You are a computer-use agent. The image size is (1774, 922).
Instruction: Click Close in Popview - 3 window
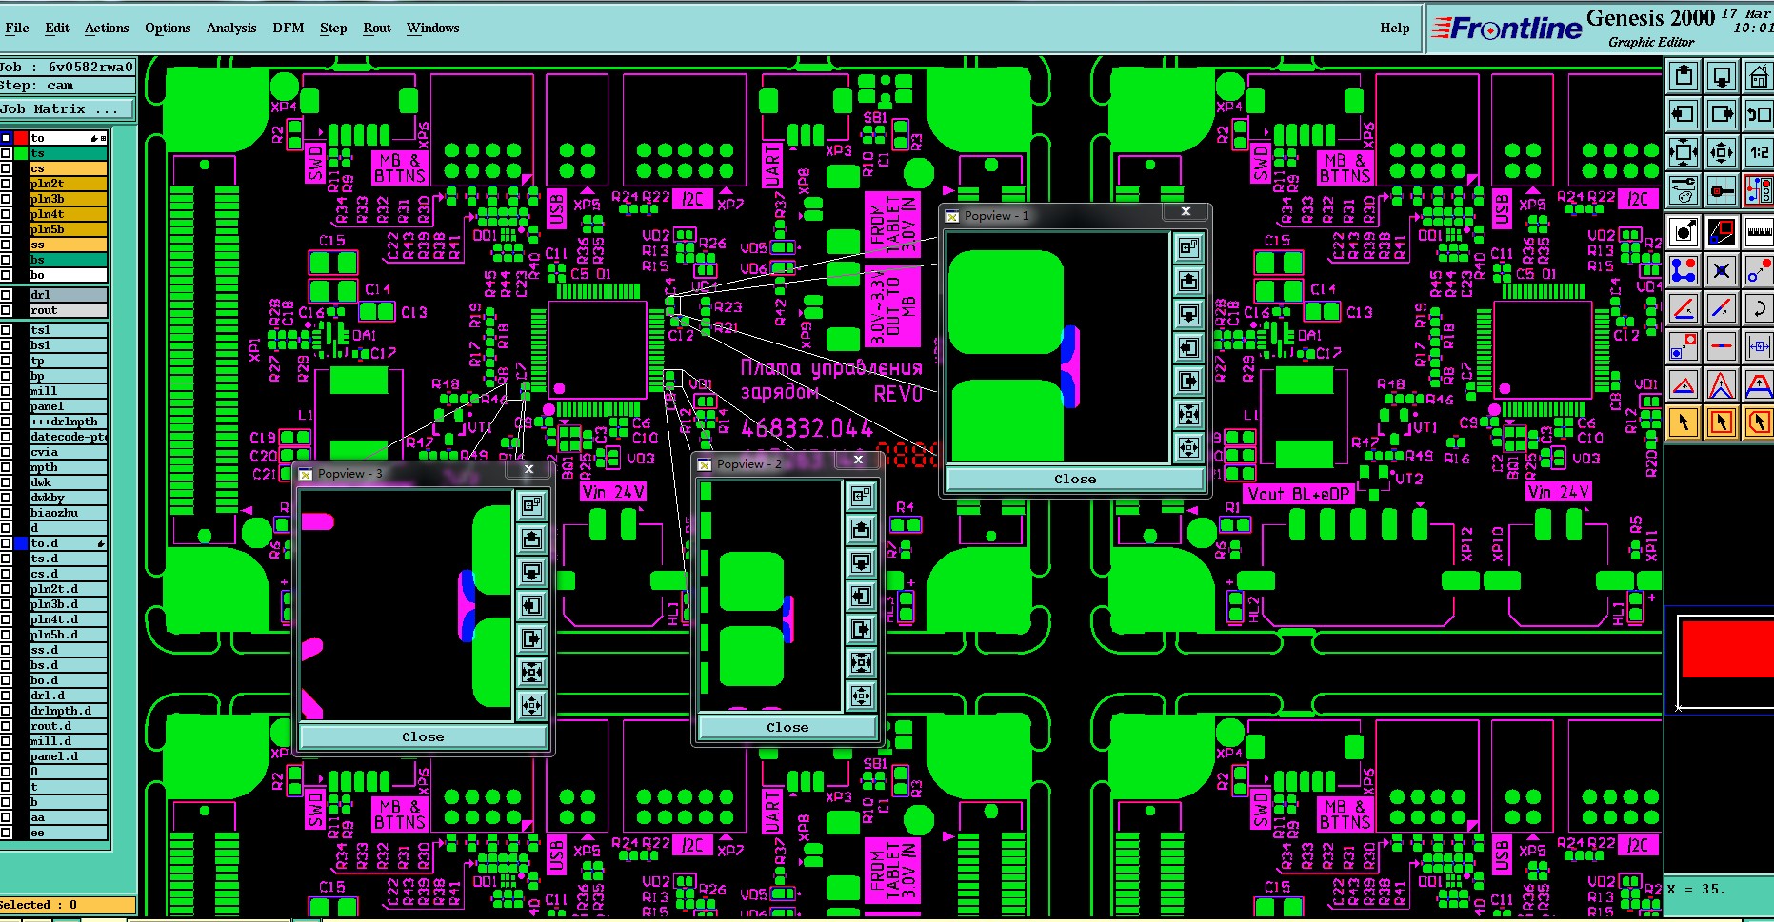[x=423, y=736]
